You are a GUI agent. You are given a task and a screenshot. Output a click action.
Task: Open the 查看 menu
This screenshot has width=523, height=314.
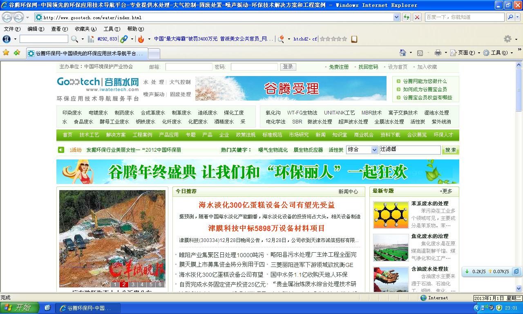(x=59, y=29)
